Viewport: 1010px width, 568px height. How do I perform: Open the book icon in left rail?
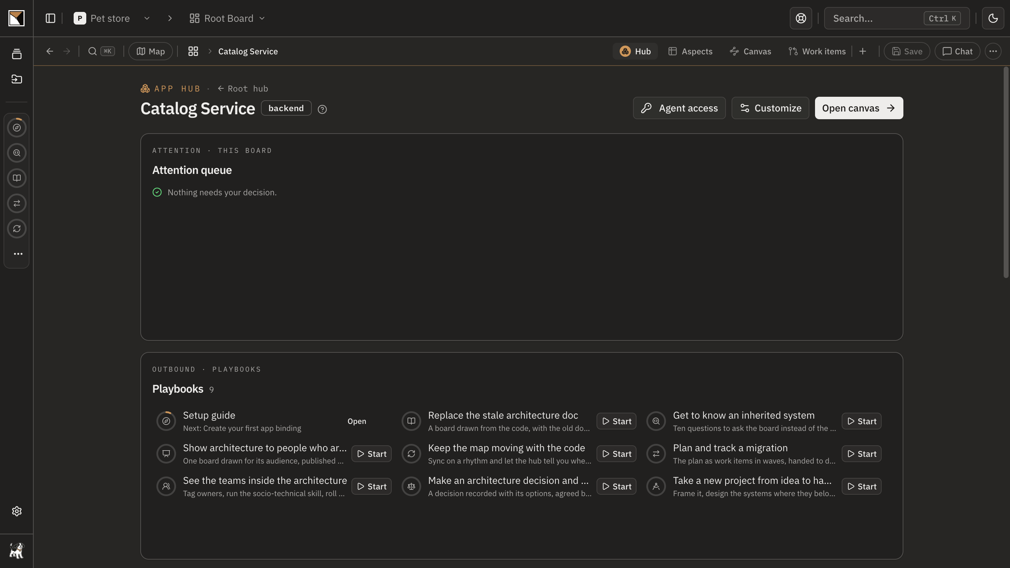pyautogui.click(x=16, y=178)
